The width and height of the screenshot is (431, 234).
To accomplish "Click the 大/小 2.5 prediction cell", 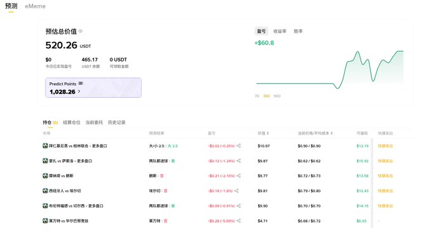I will coord(163,146).
